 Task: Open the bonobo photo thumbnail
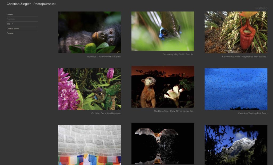[x=90, y=32]
